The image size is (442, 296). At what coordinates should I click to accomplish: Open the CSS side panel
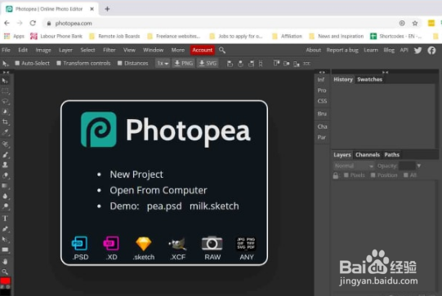click(322, 101)
